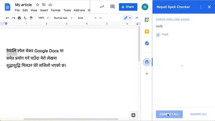Click the Share button

click(x=128, y=7)
